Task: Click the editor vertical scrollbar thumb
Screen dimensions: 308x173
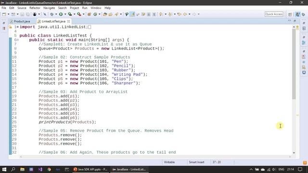Action: pos(294,64)
